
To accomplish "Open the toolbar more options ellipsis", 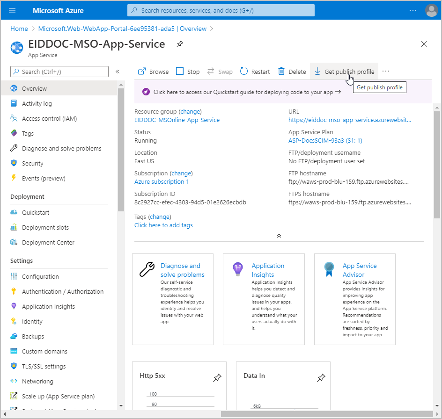I will (x=386, y=71).
